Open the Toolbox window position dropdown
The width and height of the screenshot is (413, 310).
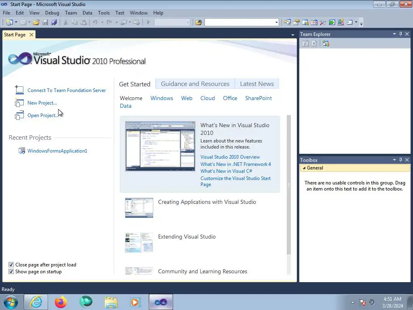394,160
